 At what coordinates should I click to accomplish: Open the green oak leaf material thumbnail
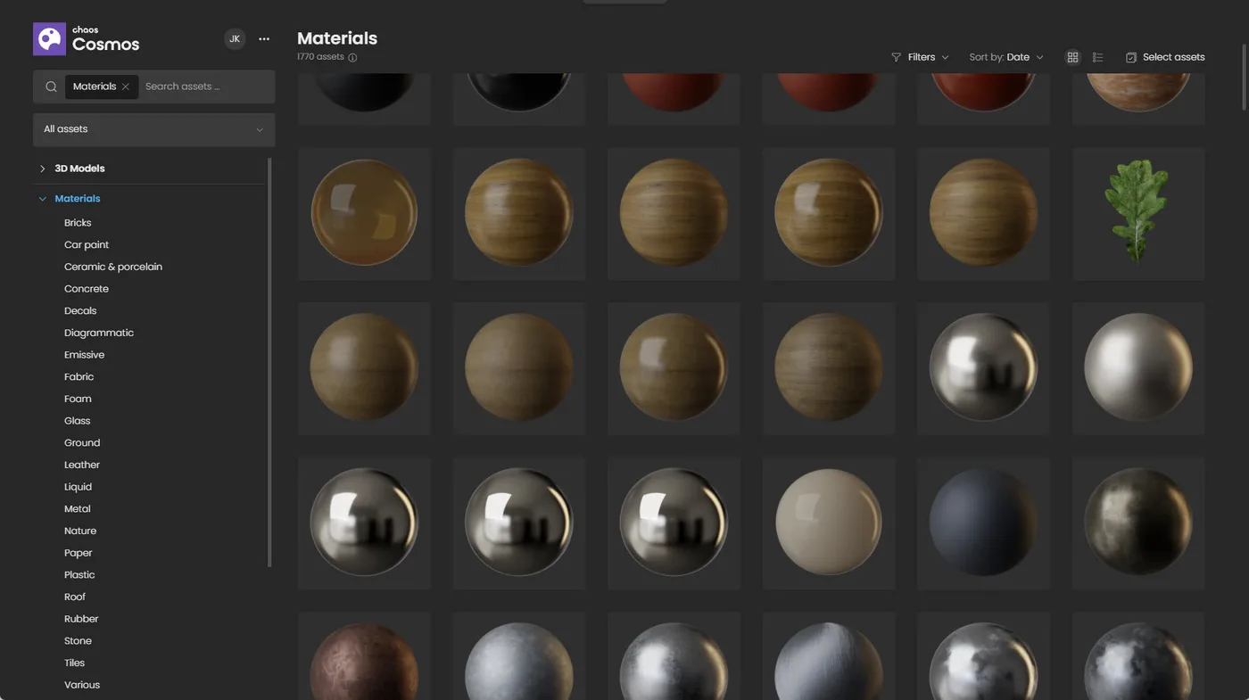tap(1137, 212)
